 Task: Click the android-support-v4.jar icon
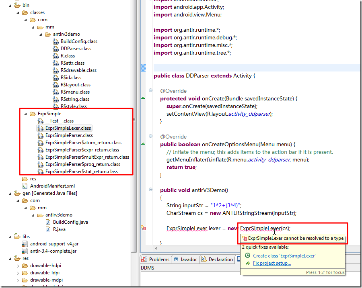tap(25, 244)
